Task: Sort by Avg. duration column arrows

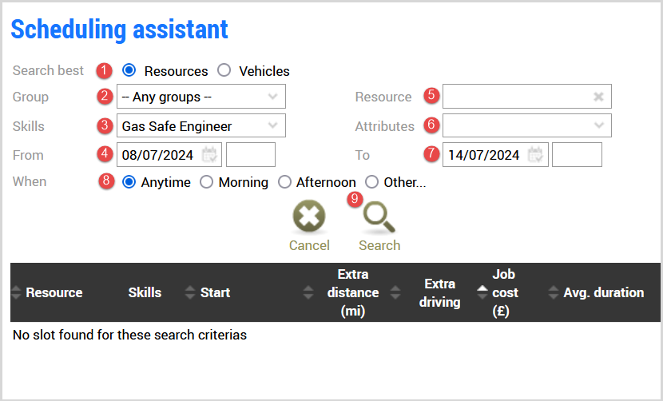Action: pyautogui.click(x=554, y=292)
